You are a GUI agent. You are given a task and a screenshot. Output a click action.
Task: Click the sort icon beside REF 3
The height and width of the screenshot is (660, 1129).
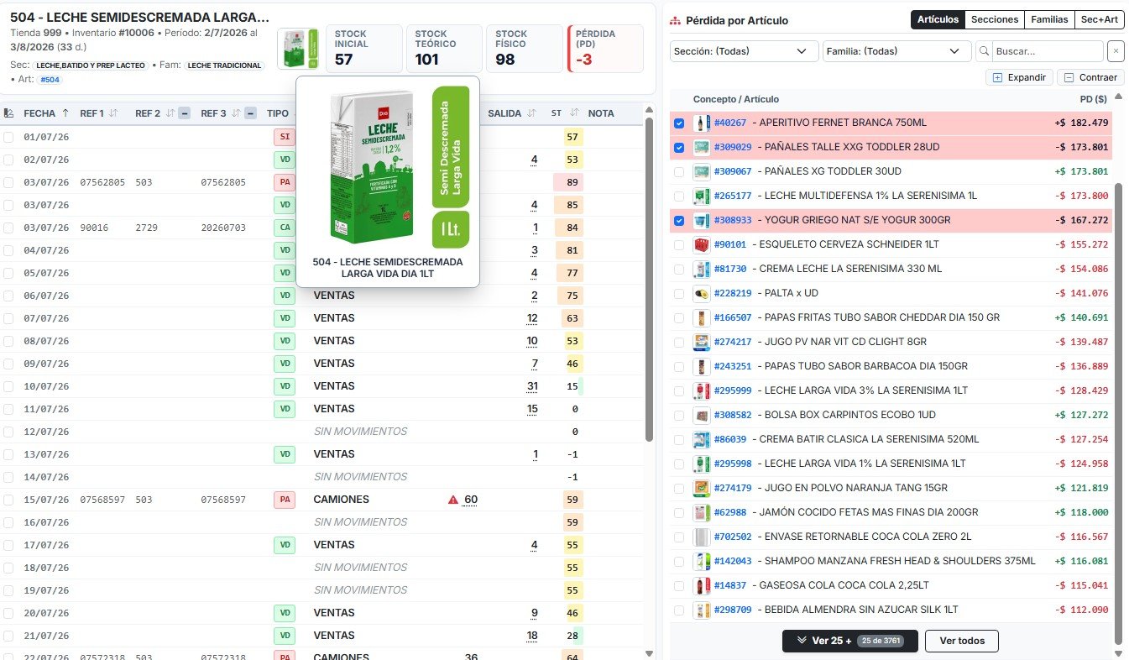[237, 113]
